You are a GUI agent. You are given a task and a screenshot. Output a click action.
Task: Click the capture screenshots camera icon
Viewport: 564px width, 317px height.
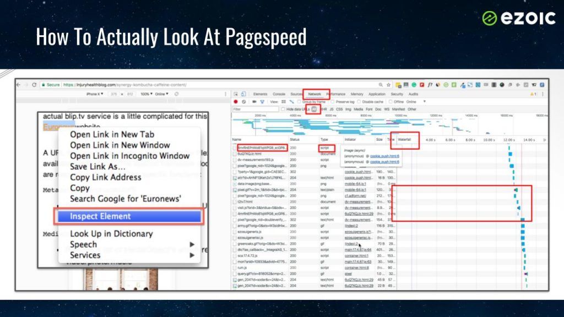pos(254,102)
